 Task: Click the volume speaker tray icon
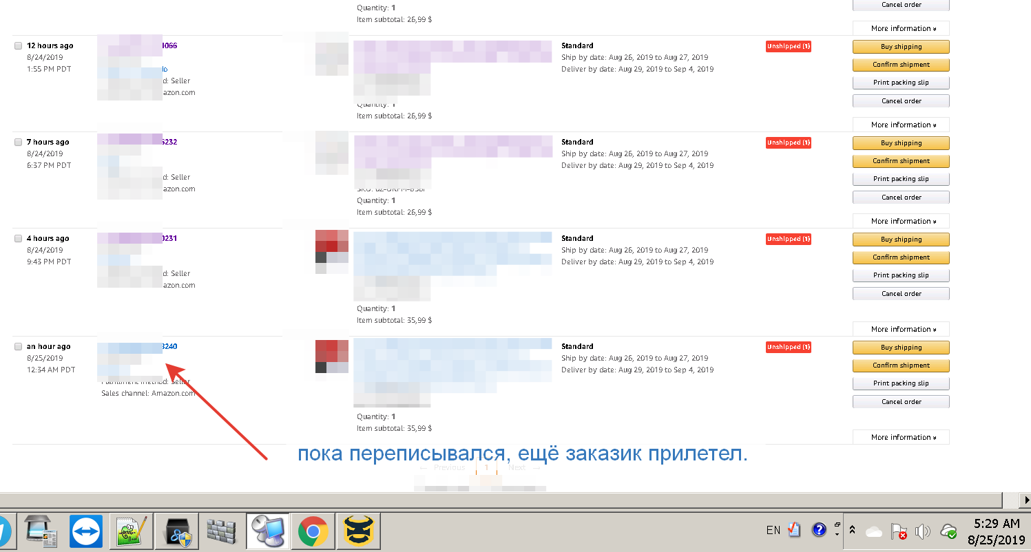[923, 531]
